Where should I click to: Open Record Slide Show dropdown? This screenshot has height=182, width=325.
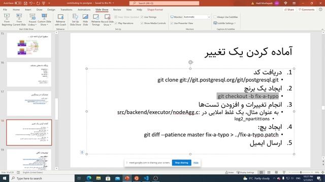click(x=107, y=20)
